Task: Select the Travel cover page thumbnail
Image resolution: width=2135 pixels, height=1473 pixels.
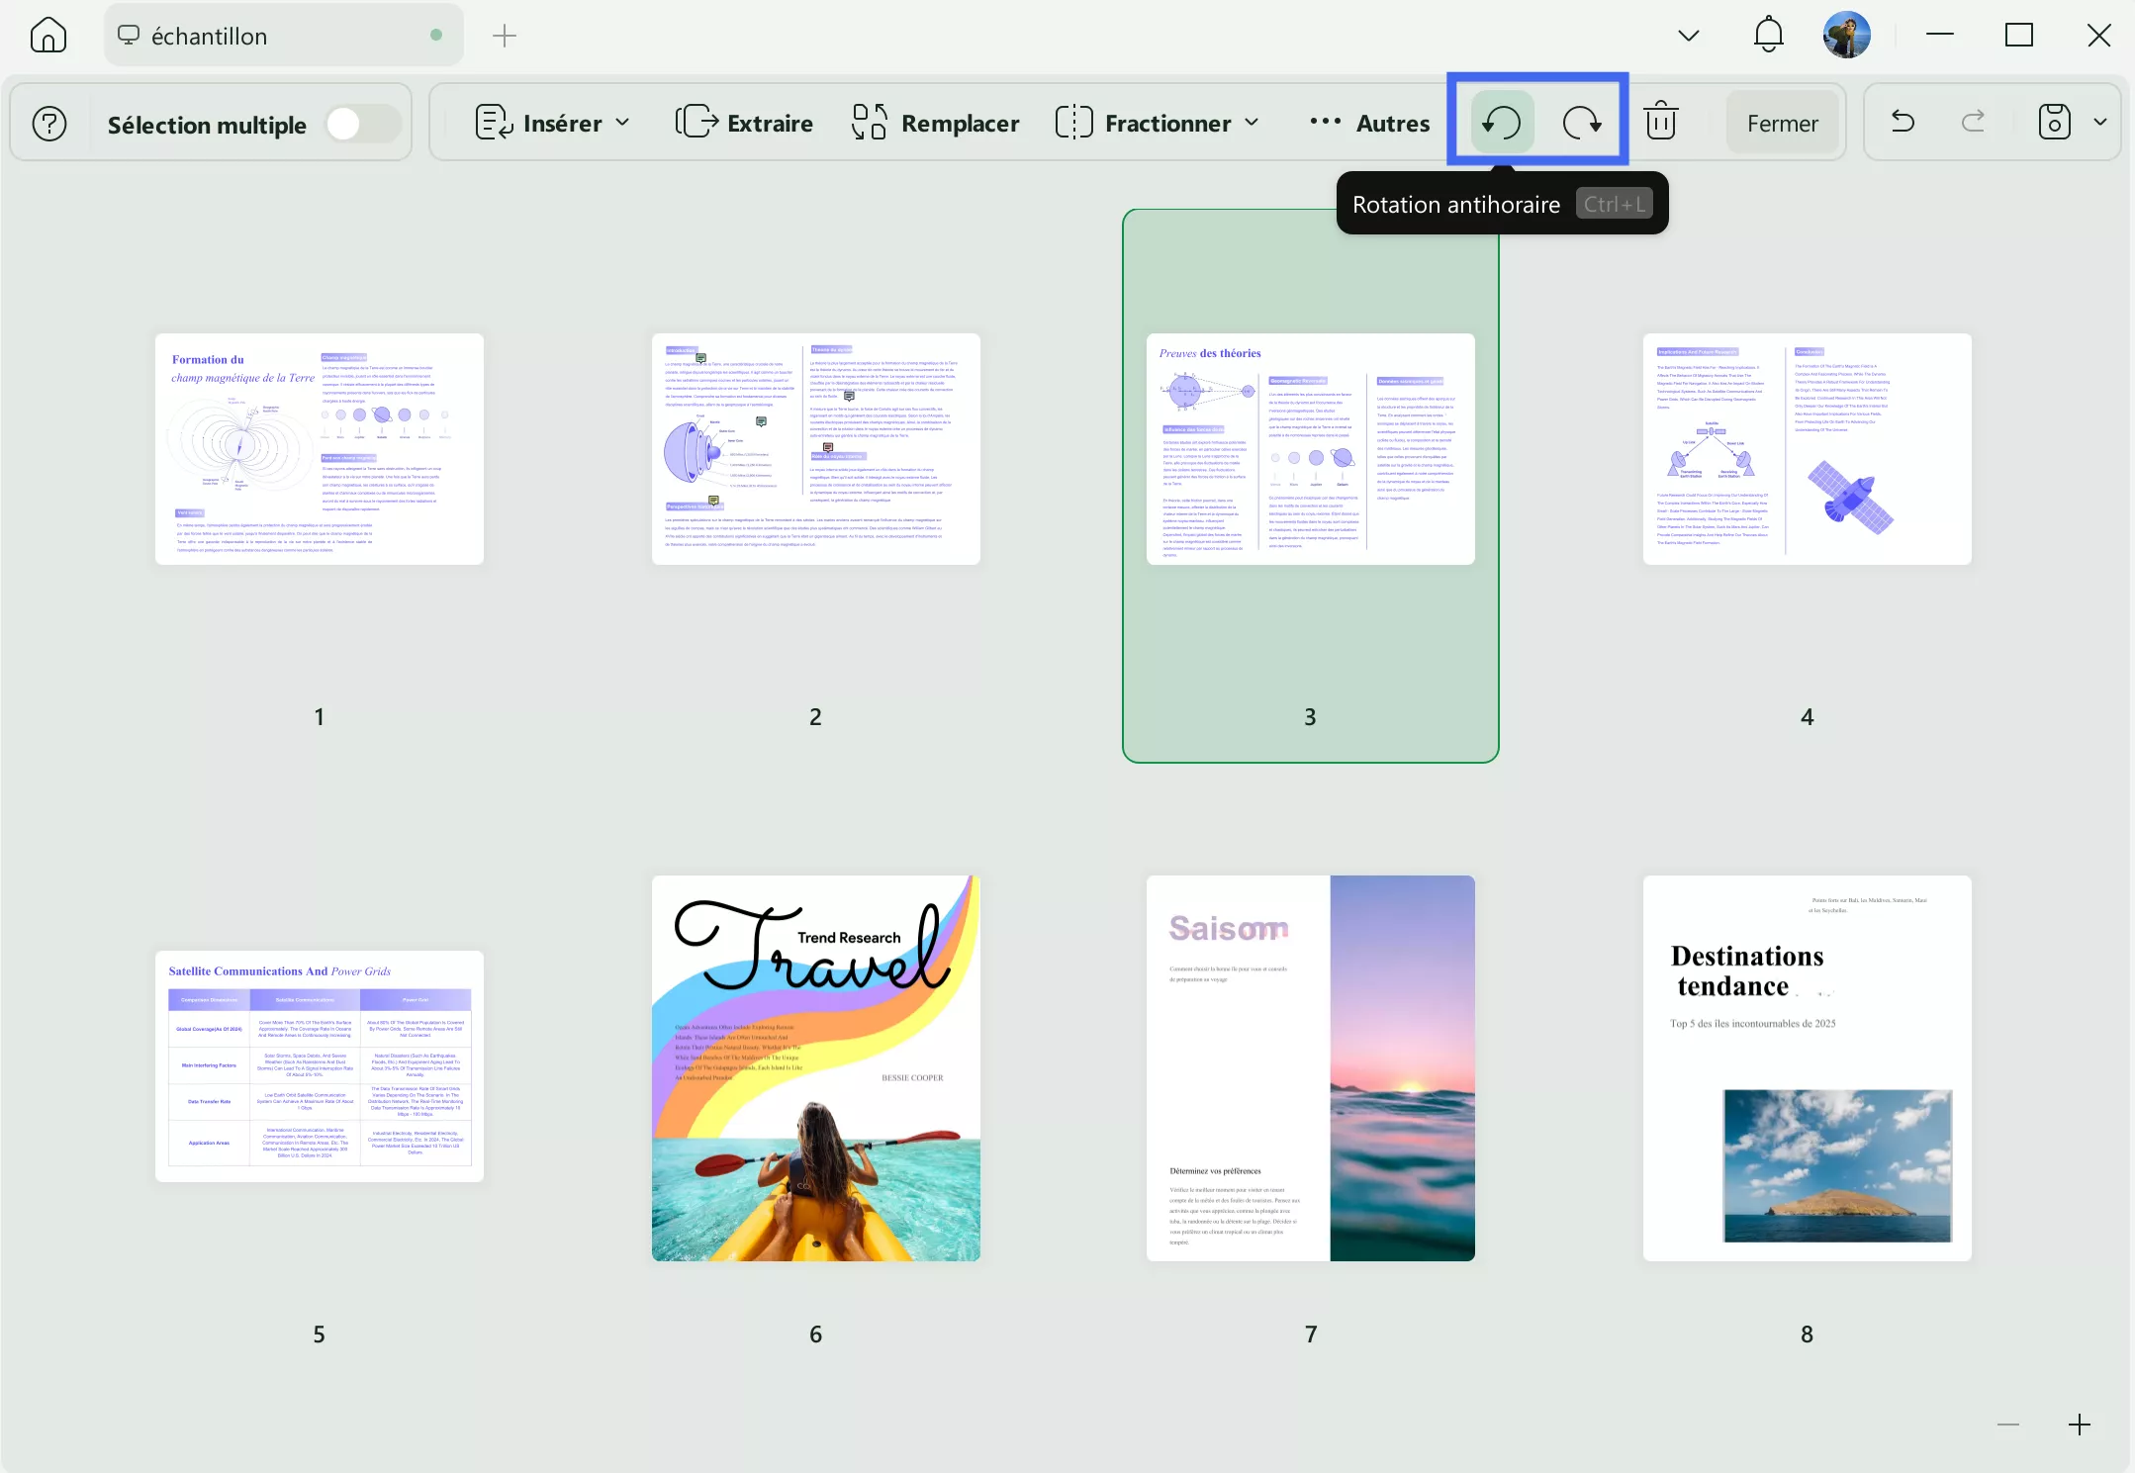Action: tap(815, 1068)
